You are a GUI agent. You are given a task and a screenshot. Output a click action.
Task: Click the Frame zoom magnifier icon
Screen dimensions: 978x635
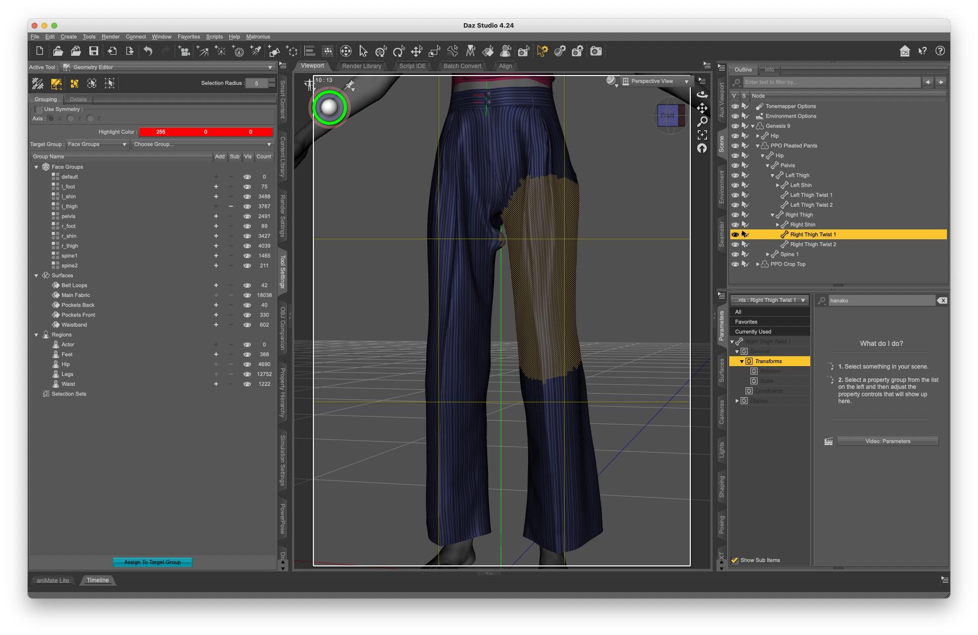(702, 121)
